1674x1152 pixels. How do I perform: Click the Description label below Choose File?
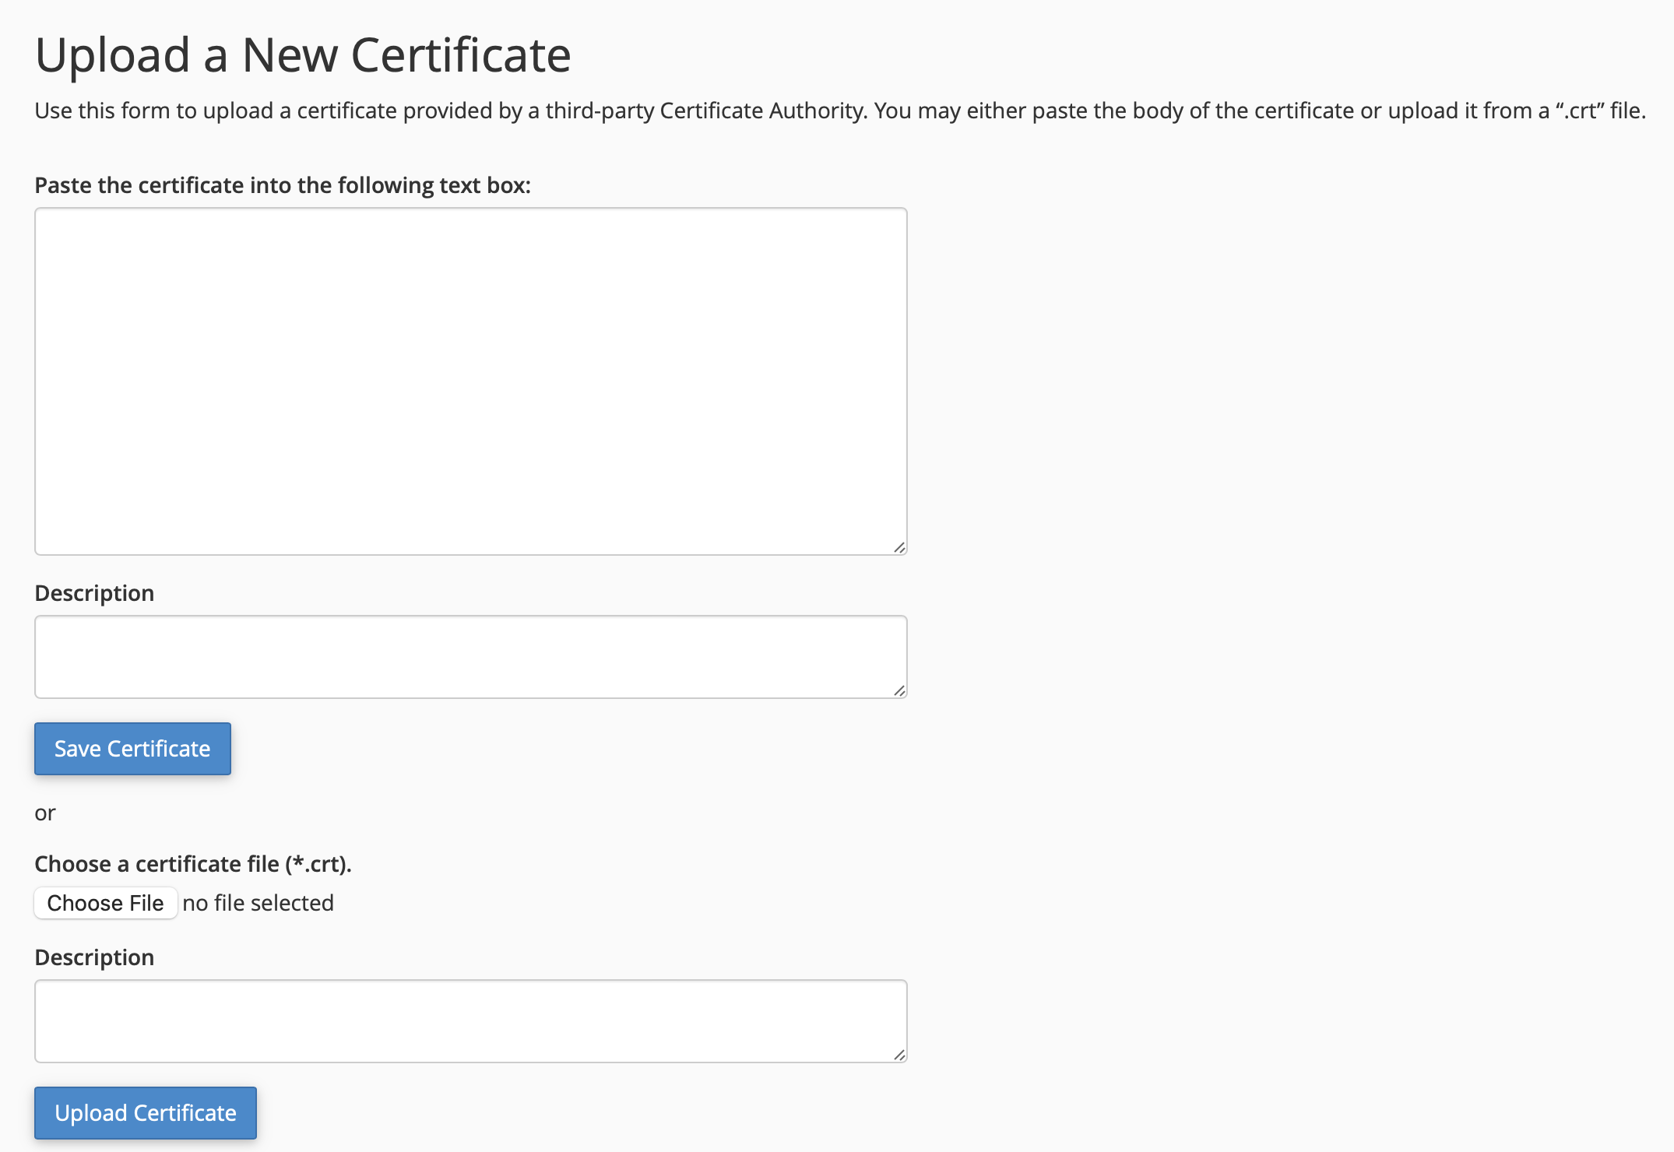click(94, 957)
